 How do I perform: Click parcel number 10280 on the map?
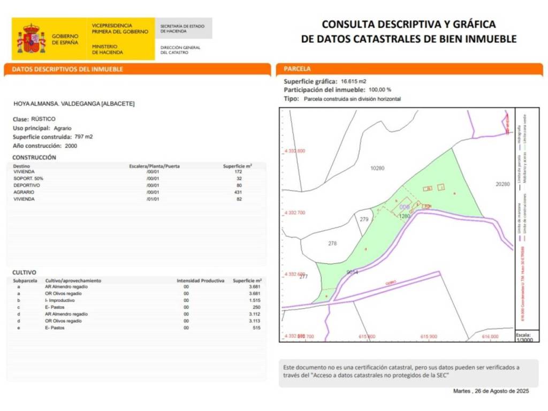pos(377,168)
